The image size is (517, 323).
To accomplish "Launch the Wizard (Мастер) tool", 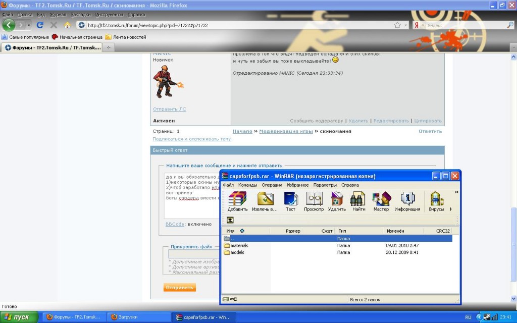I will pos(381,201).
